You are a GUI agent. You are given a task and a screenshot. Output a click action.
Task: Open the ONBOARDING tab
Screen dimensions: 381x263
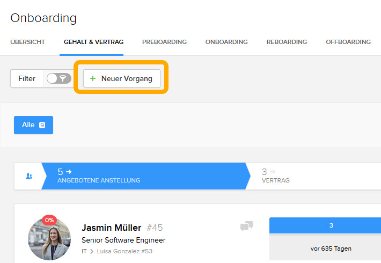click(226, 42)
